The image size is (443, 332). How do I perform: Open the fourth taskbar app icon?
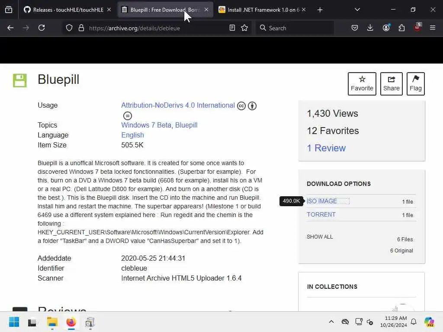coord(90,322)
